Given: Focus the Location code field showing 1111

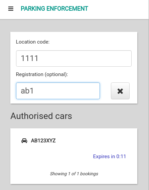Looking at the screenshot, I should coord(74,58).
